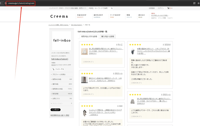Image resolution: width=200 pixels, height=126 pixels.
Task: Open 取引評価 sidebar item
Action: (61, 94)
